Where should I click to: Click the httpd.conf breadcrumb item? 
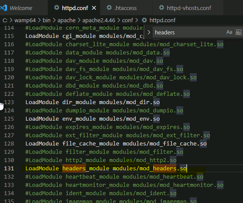tap(162, 20)
